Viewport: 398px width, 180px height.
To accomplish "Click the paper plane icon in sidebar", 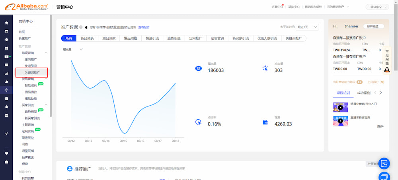I will click(7, 134).
